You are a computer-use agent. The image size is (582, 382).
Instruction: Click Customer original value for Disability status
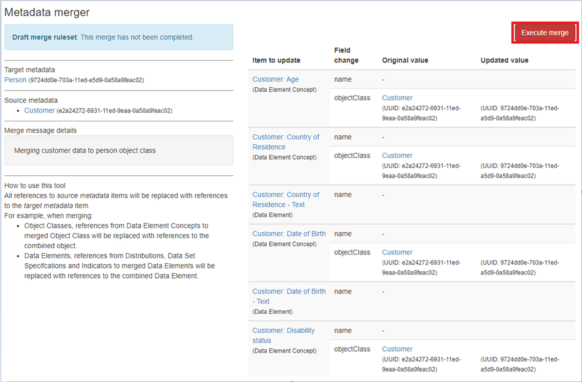[397, 349]
